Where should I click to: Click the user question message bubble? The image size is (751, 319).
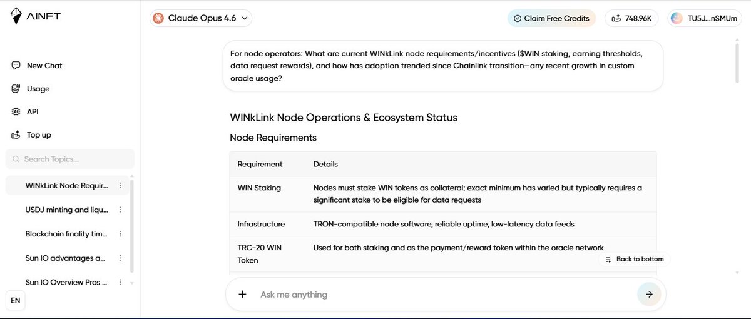tap(442, 66)
